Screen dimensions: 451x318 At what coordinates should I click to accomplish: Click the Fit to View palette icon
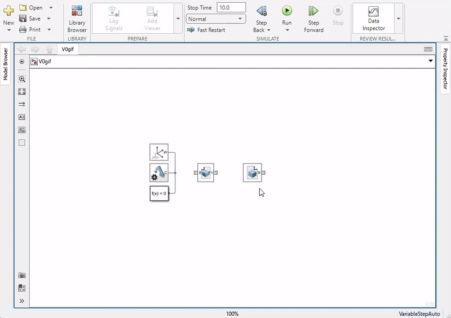tap(22, 91)
